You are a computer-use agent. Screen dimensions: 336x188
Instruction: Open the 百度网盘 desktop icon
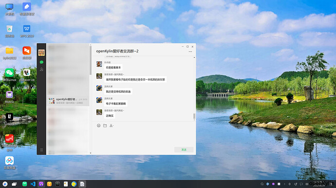point(9,163)
